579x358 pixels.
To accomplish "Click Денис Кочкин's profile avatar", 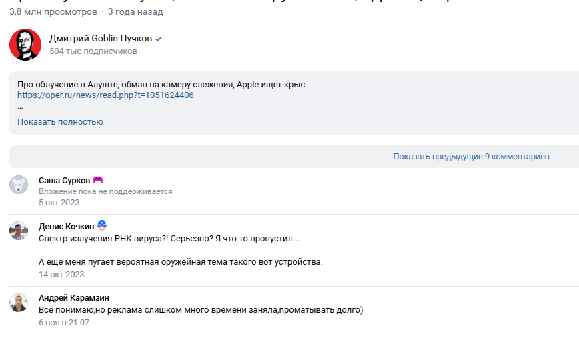I will tap(19, 231).
